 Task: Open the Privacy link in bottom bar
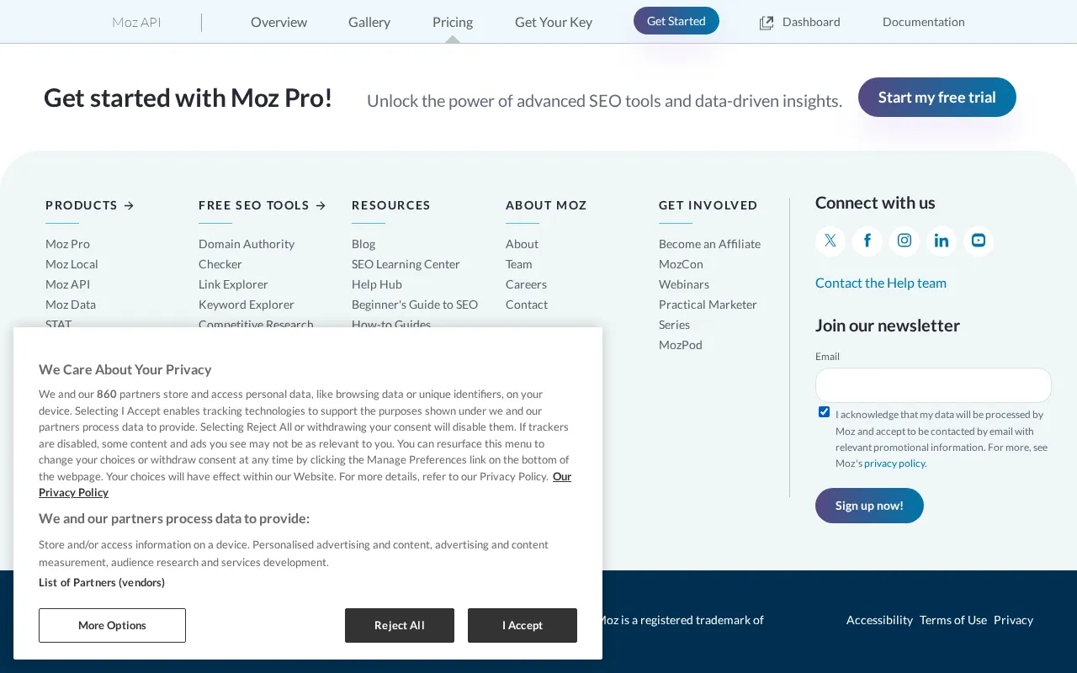coord(1013,620)
